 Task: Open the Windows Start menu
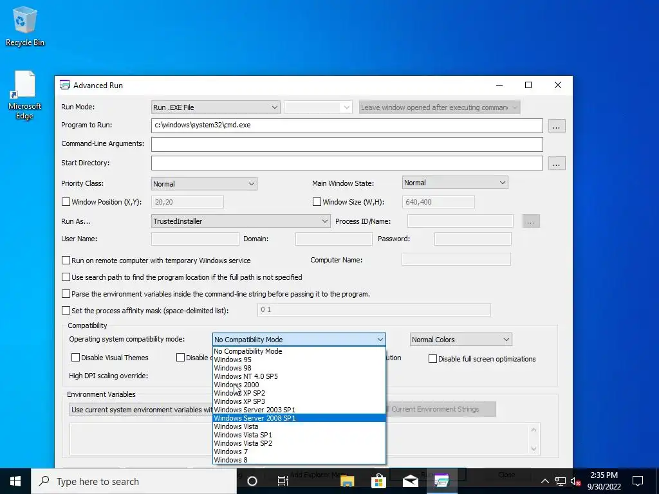tap(15, 481)
